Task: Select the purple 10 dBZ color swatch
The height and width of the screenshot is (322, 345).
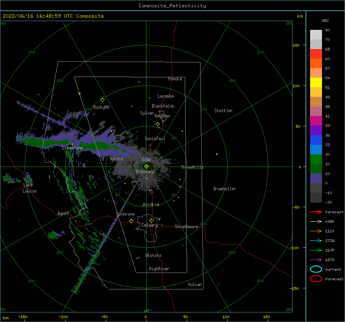Action: 316,178
